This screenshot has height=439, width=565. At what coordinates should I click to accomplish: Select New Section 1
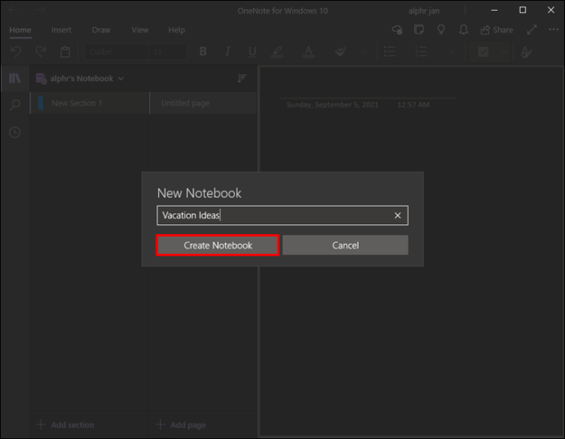pyautogui.click(x=90, y=103)
